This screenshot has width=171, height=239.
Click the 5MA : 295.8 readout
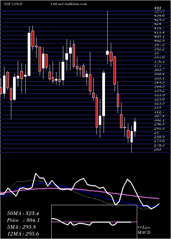coord(21,227)
